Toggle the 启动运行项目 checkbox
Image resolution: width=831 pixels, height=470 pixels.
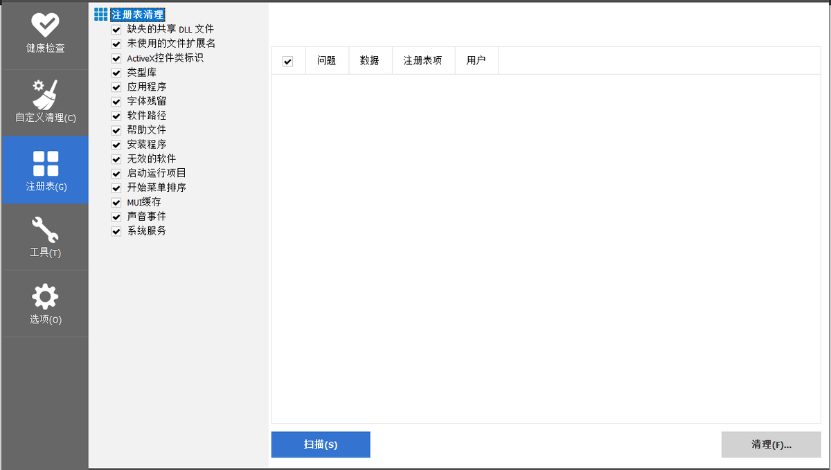(116, 173)
